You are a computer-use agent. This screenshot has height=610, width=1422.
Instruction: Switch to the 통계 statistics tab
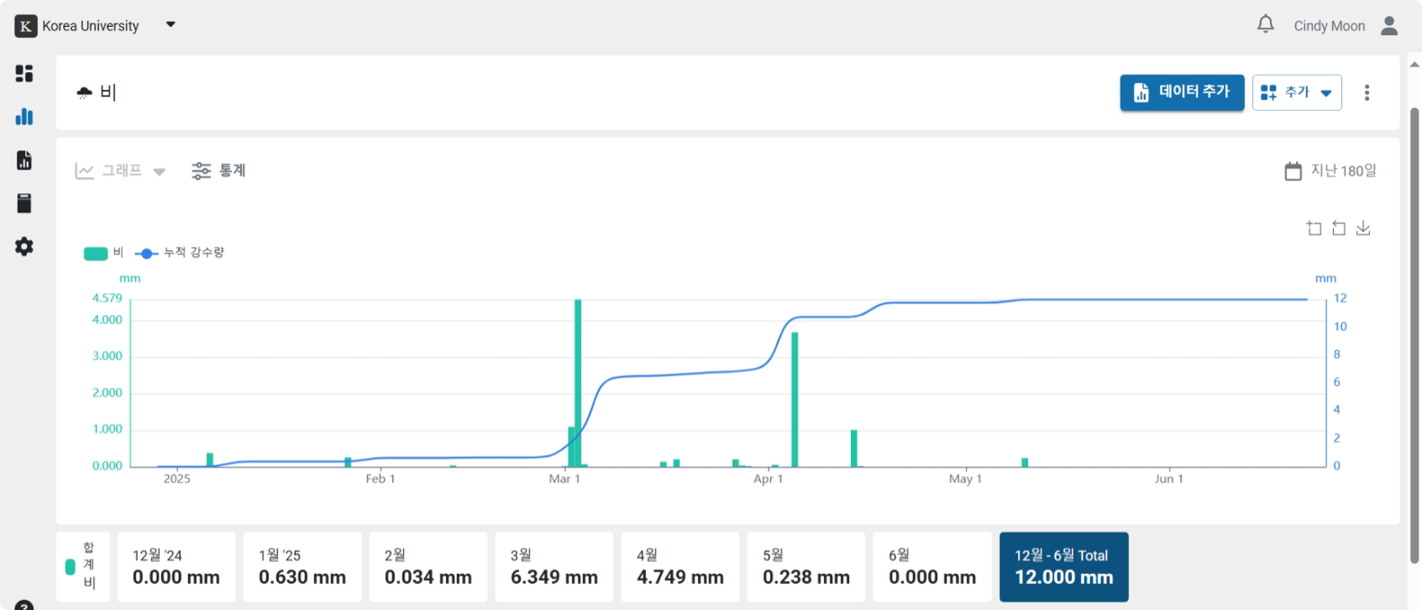click(218, 171)
